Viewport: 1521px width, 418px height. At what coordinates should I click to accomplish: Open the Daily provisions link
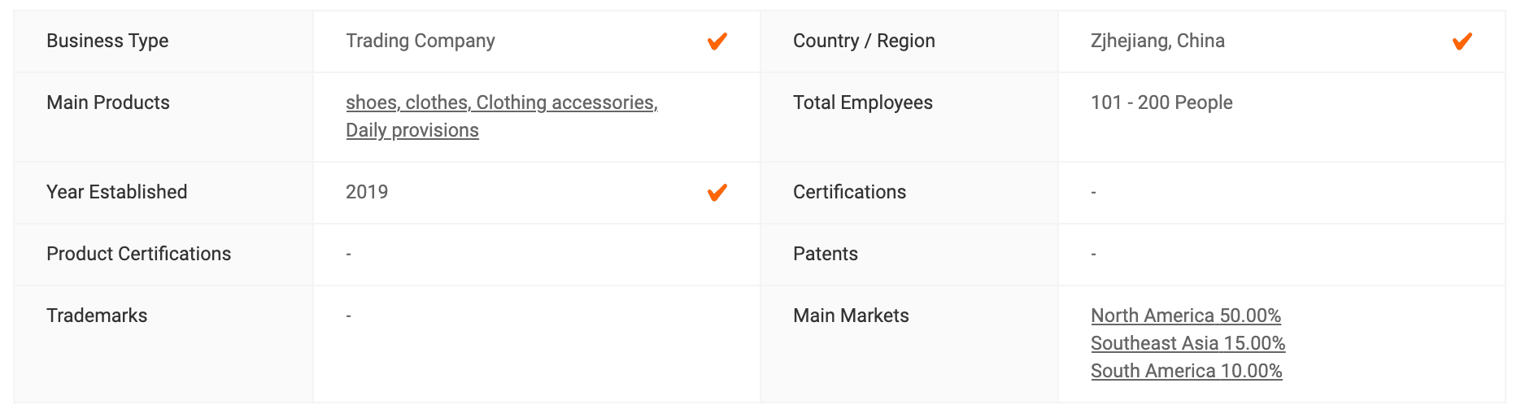(x=412, y=130)
